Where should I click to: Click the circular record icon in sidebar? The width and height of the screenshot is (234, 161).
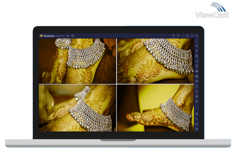197,101
